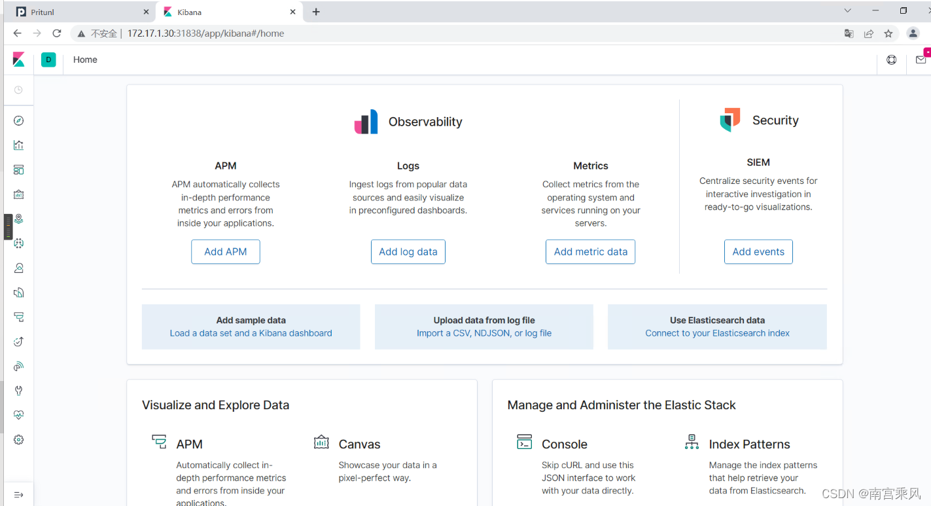Click the Kibana logo in header
Image resolution: width=931 pixels, height=506 pixels.
[18, 60]
